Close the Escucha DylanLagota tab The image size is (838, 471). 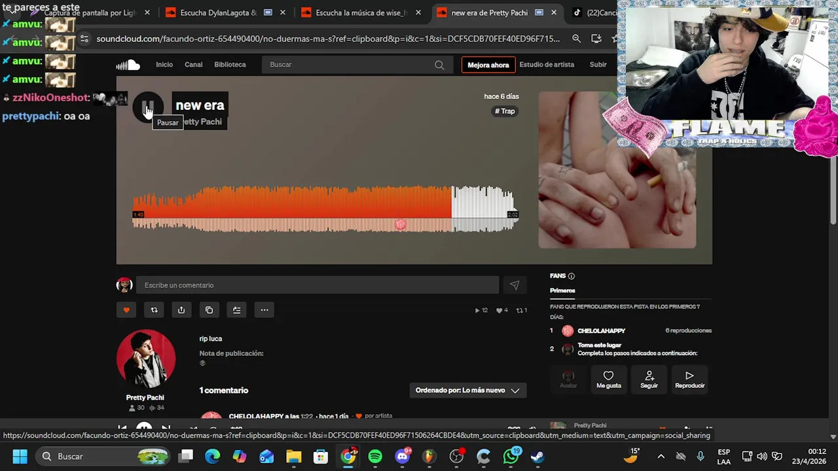pos(283,12)
